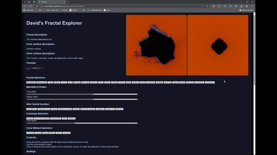The height and width of the screenshot is (155, 277).
Task: Click the main Mandelbrot fractal canvas
Action: 157,45
